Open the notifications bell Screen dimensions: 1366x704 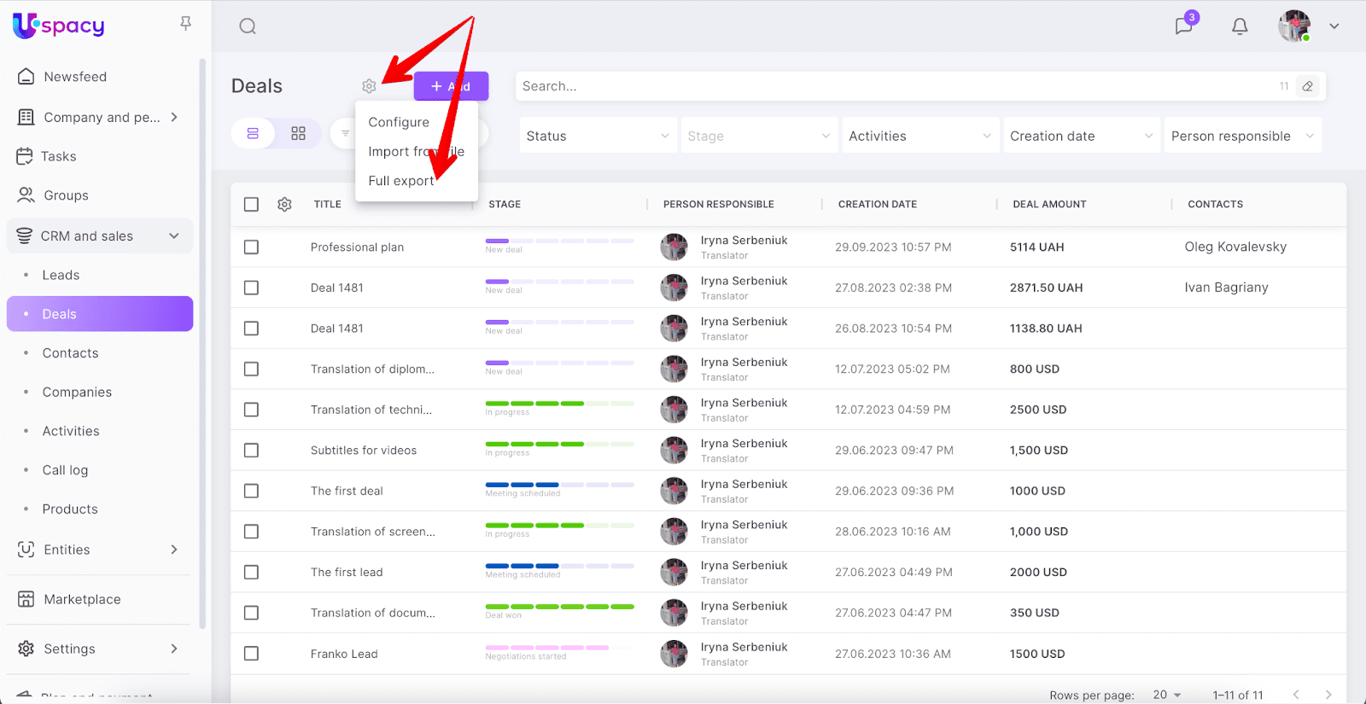[1240, 26]
